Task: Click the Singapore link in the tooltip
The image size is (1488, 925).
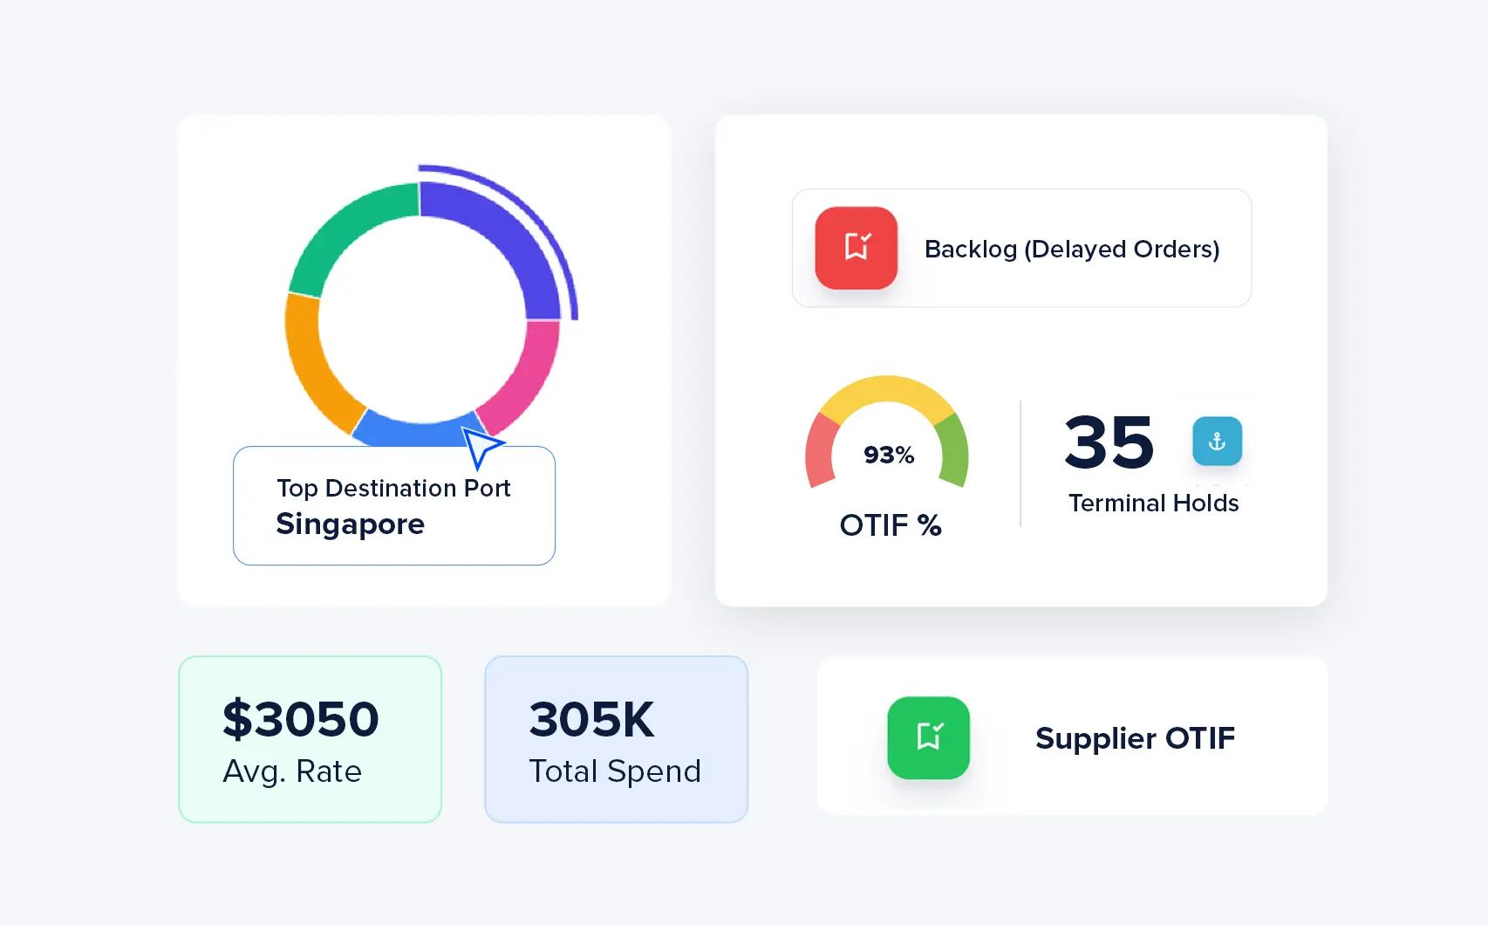Action: pyautogui.click(x=350, y=524)
